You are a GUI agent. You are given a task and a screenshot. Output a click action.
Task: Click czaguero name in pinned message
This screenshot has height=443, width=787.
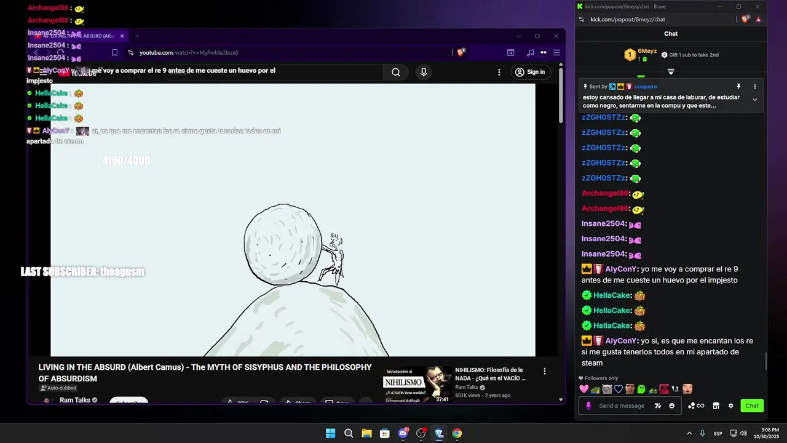(645, 87)
